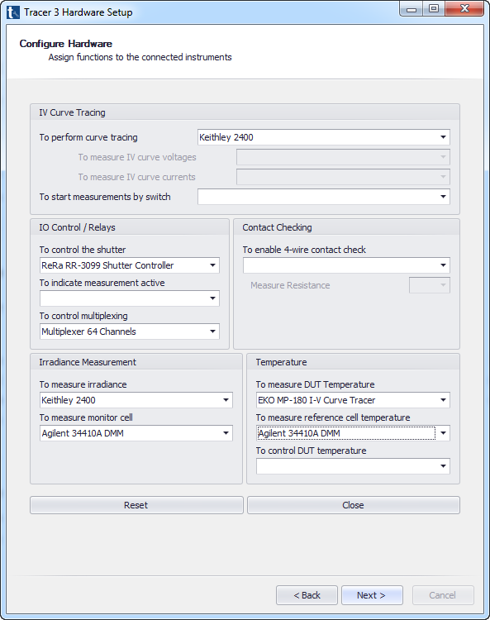490x620 pixels.
Task: Expand the indicate measurement active dropdown
Action: pyautogui.click(x=130, y=298)
